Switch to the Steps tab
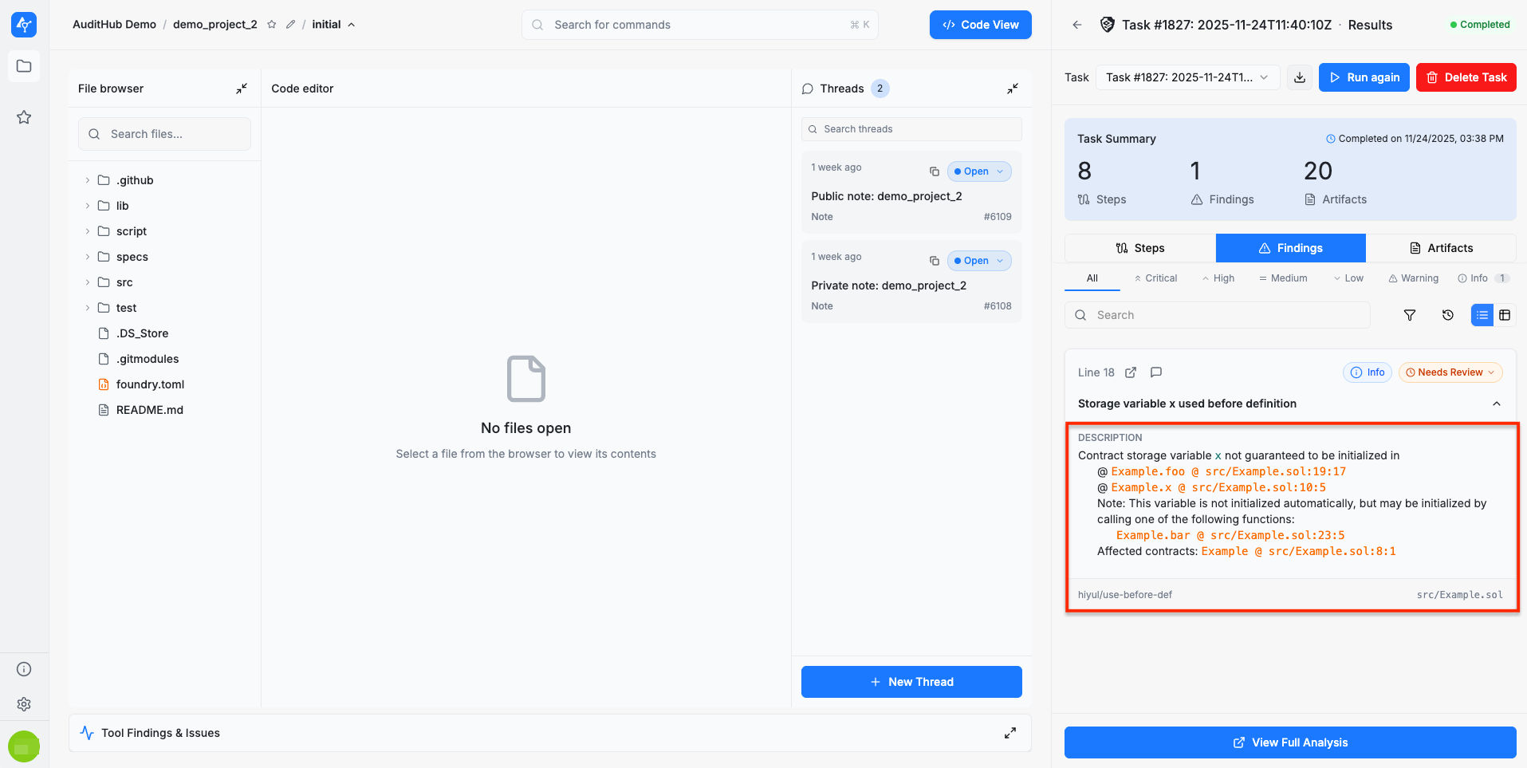Image resolution: width=1527 pixels, height=768 pixels. click(x=1139, y=248)
